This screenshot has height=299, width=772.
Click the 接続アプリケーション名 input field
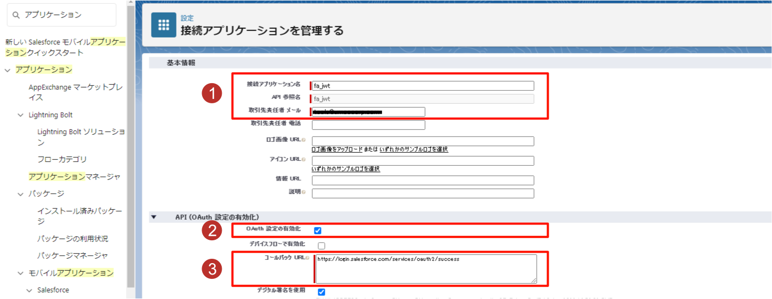pos(423,86)
